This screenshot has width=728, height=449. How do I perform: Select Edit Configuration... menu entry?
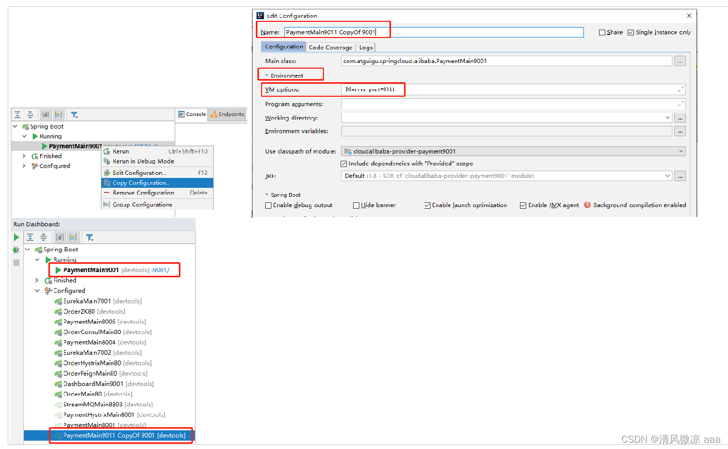coord(157,173)
